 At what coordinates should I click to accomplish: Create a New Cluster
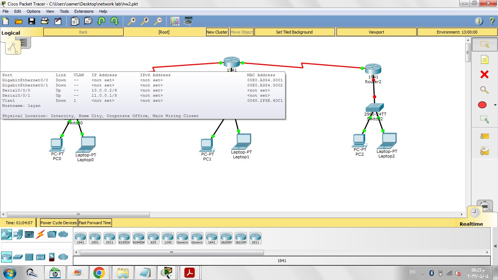pyautogui.click(x=217, y=32)
